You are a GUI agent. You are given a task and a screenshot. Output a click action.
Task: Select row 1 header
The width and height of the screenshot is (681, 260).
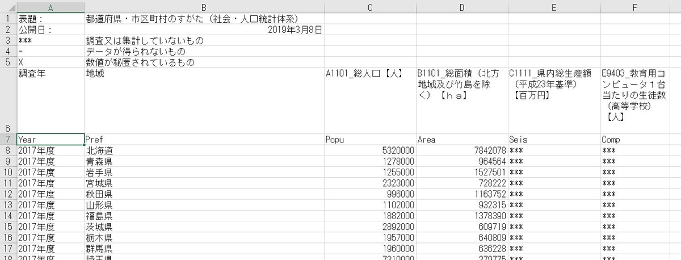tap(8, 19)
